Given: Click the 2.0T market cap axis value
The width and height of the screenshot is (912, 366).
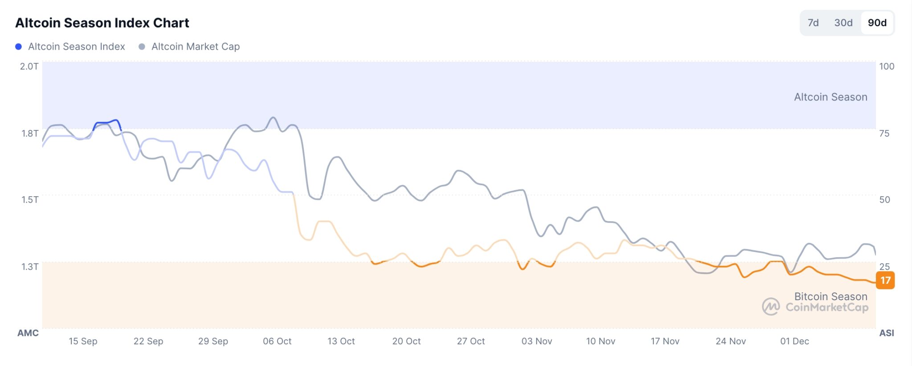Looking at the screenshot, I should [x=29, y=66].
